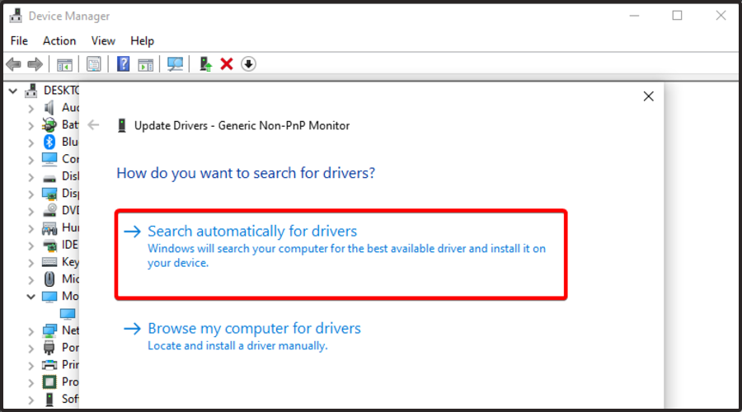Viewport: 742px width, 412px height.
Task: Open the Help menu
Action: [x=142, y=40]
